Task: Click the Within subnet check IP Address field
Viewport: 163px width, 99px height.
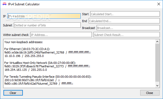Action: pyautogui.click(x=61, y=35)
